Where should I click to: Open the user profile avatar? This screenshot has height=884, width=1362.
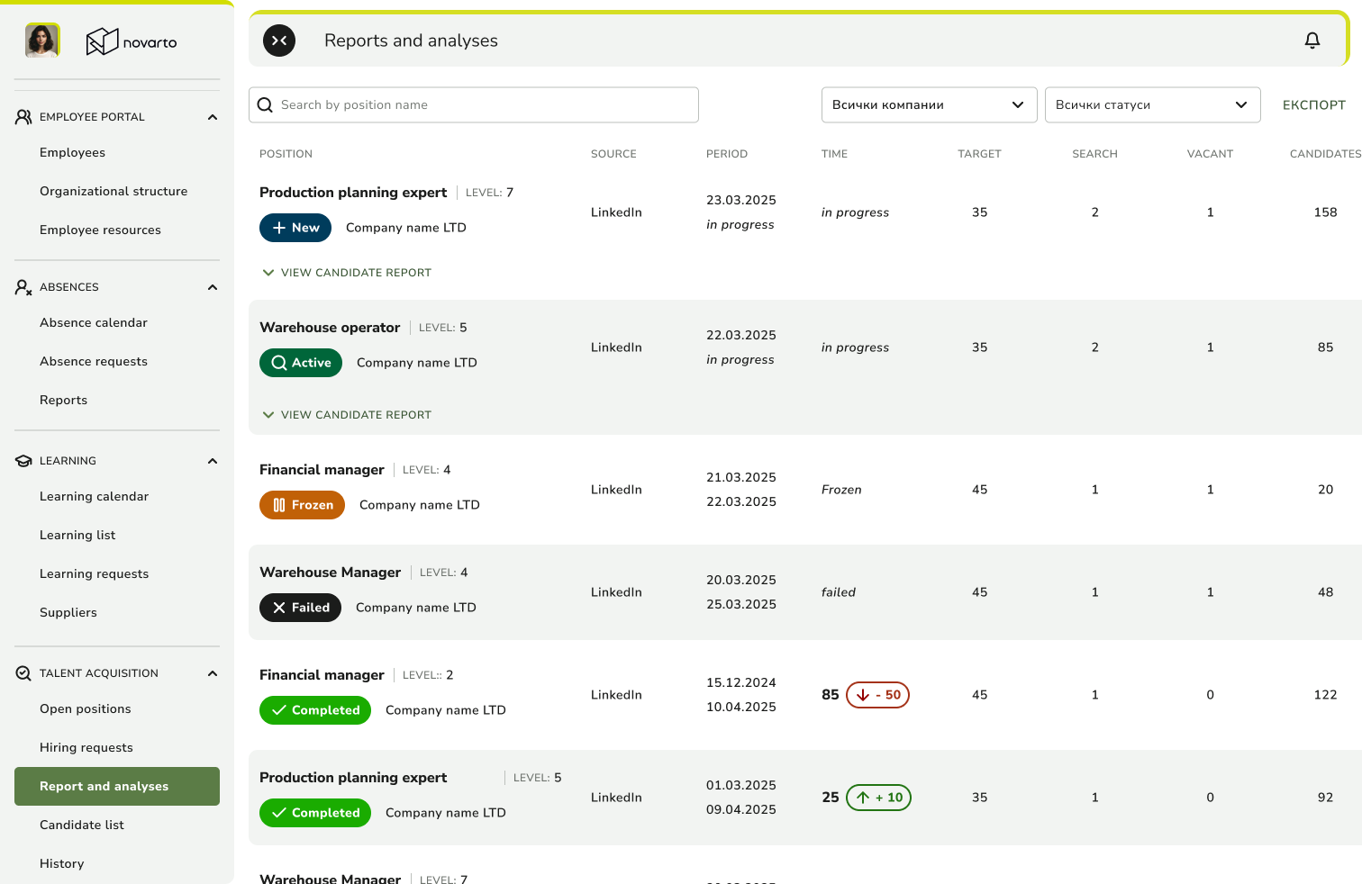pyautogui.click(x=42, y=41)
